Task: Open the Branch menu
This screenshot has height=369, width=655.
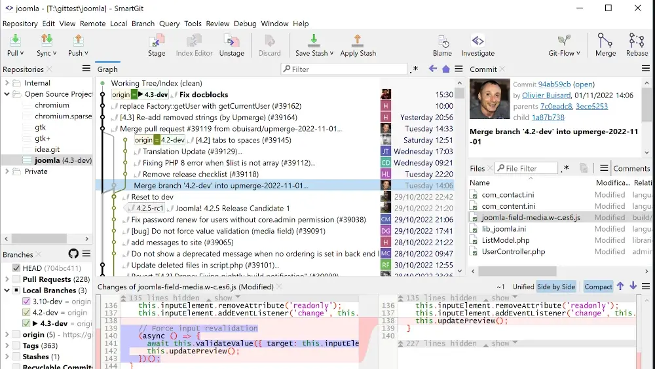Action: (x=143, y=24)
